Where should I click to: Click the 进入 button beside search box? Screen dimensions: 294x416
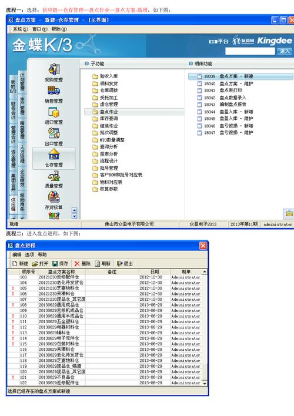click(285, 51)
